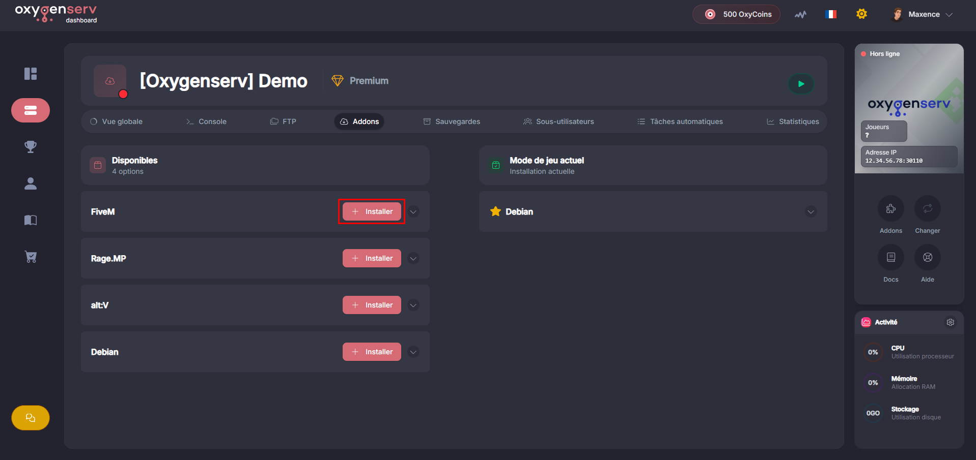Viewport: 976px width, 460px height.
Task: Click Installer button for alt:V
Action: (x=372, y=305)
